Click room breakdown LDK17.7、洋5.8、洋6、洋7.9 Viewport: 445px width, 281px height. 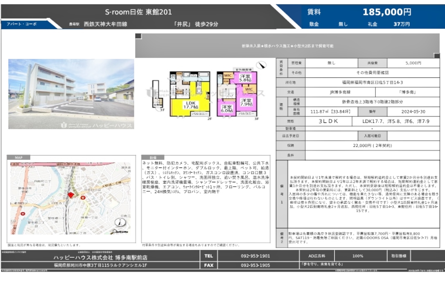(x=396, y=121)
